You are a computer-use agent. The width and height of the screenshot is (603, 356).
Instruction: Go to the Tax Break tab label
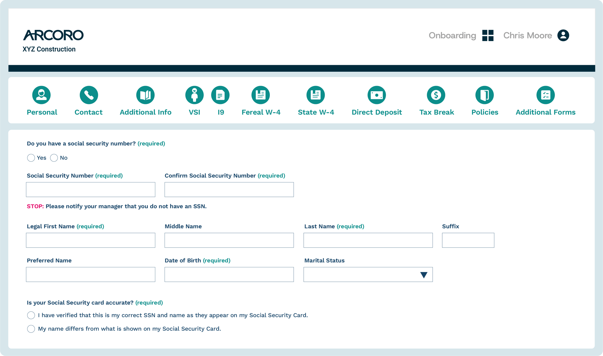click(437, 112)
